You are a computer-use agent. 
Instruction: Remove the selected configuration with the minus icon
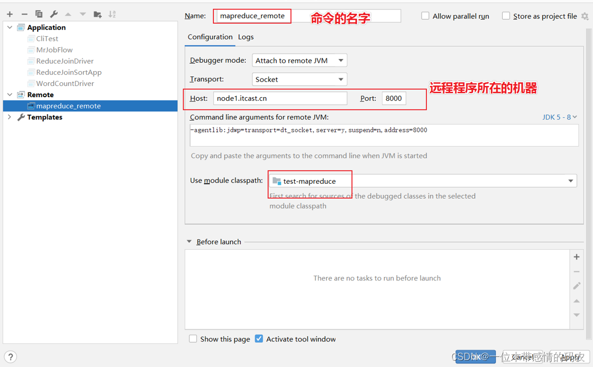pyautogui.click(x=24, y=14)
